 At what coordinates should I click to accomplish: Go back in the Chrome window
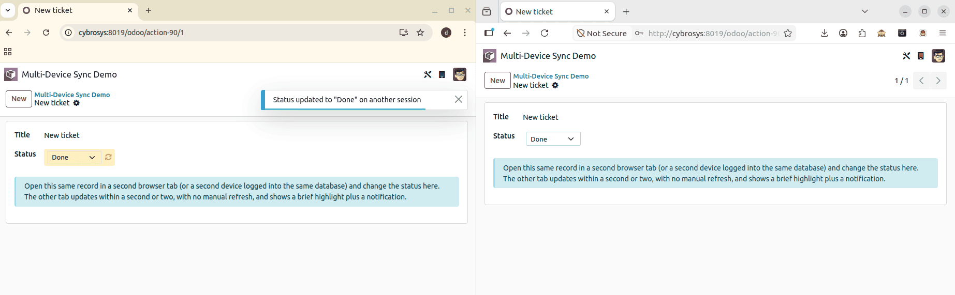click(9, 33)
